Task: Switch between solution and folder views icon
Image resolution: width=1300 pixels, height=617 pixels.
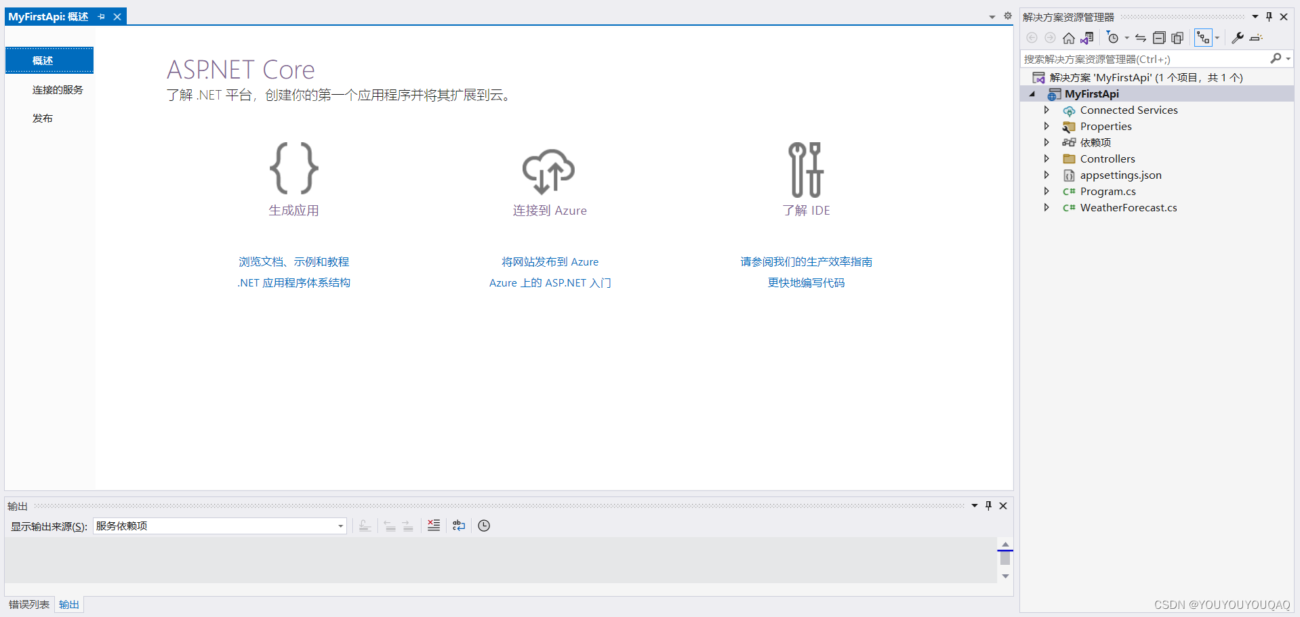Action: pos(1087,38)
